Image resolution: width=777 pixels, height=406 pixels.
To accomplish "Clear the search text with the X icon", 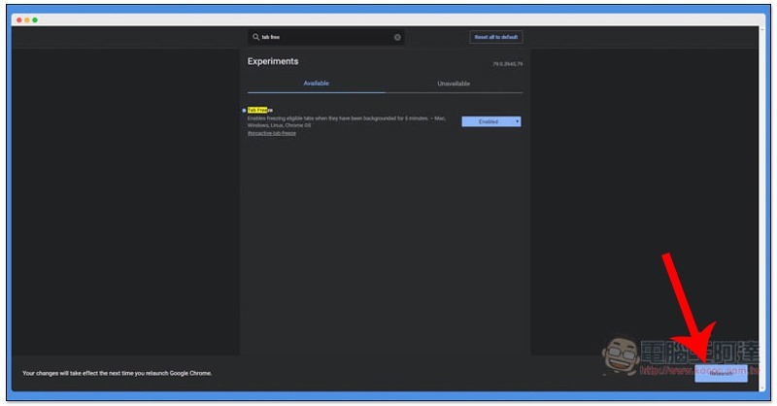I will 397,38.
